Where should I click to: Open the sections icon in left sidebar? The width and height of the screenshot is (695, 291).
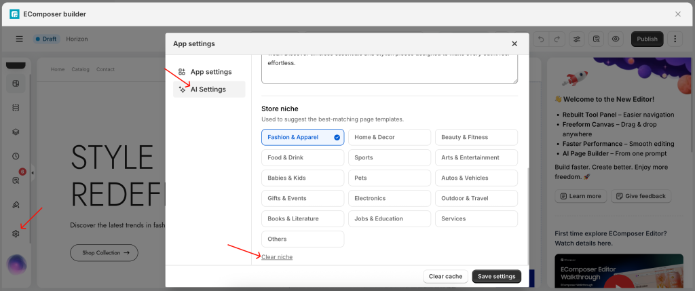tap(16, 108)
